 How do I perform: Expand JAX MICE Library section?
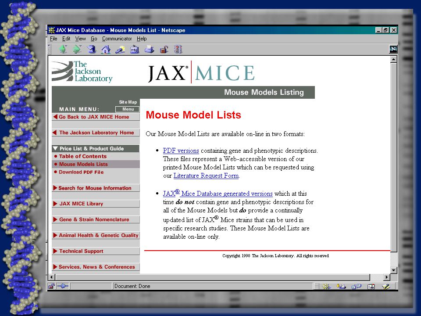tap(96, 204)
